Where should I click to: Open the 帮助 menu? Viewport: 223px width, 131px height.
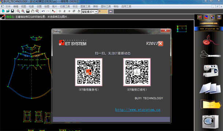pos(116,7)
